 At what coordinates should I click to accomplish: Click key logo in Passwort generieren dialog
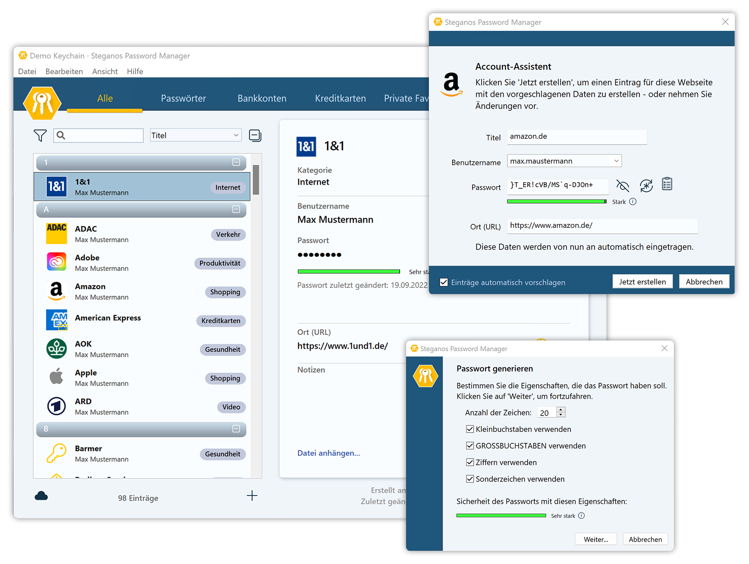pos(426,376)
